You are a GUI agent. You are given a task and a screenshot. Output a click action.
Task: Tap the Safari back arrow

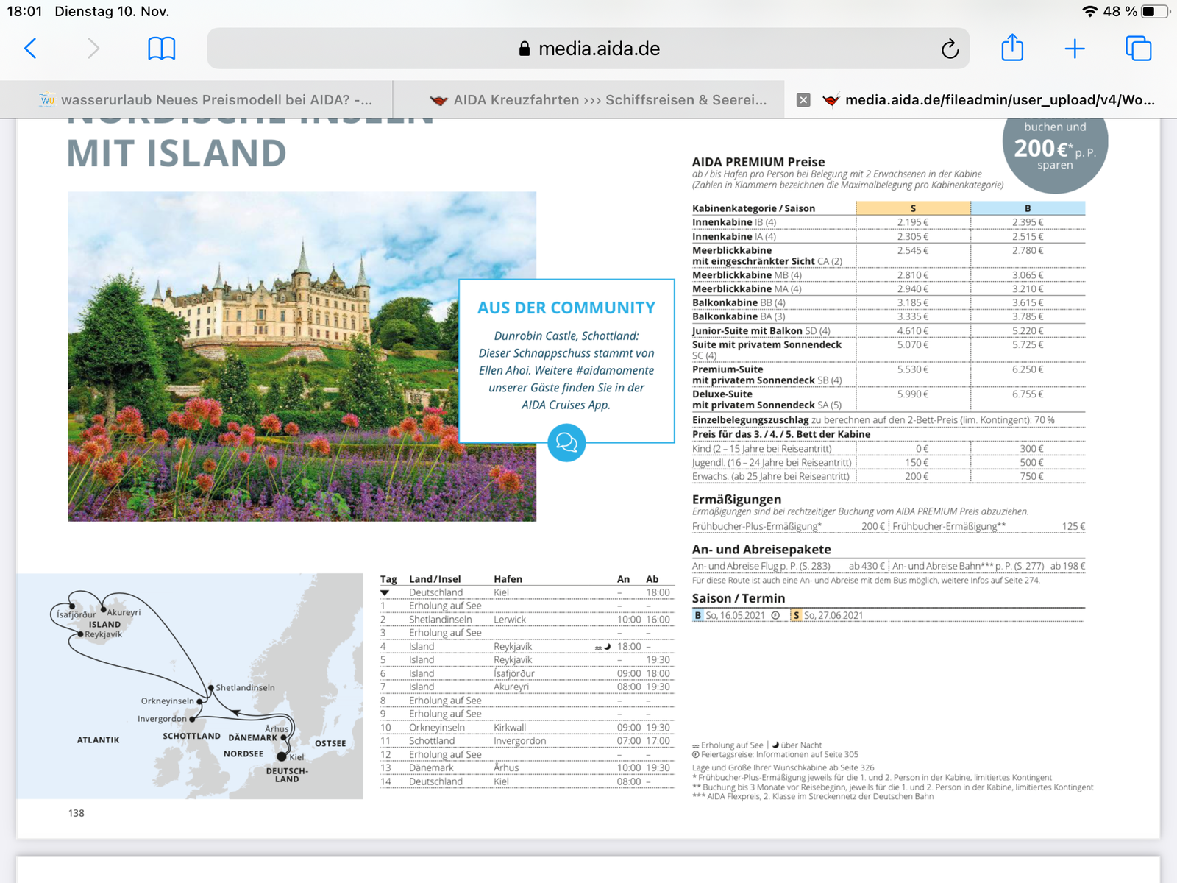30,49
